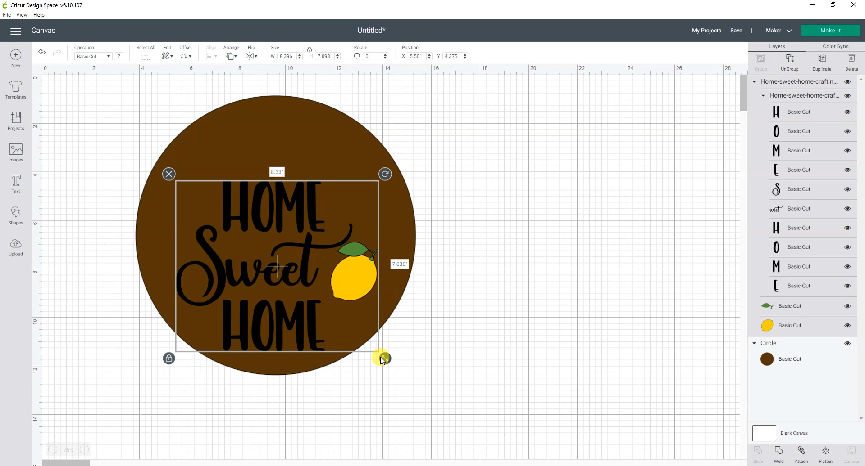This screenshot has width=865, height=466.
Task: Open the Shapes panel
Action: tap(16, 215)
